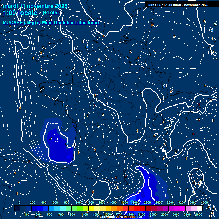
Task: Click the '4500' legend scale label
Action: (x=204, y=202)
